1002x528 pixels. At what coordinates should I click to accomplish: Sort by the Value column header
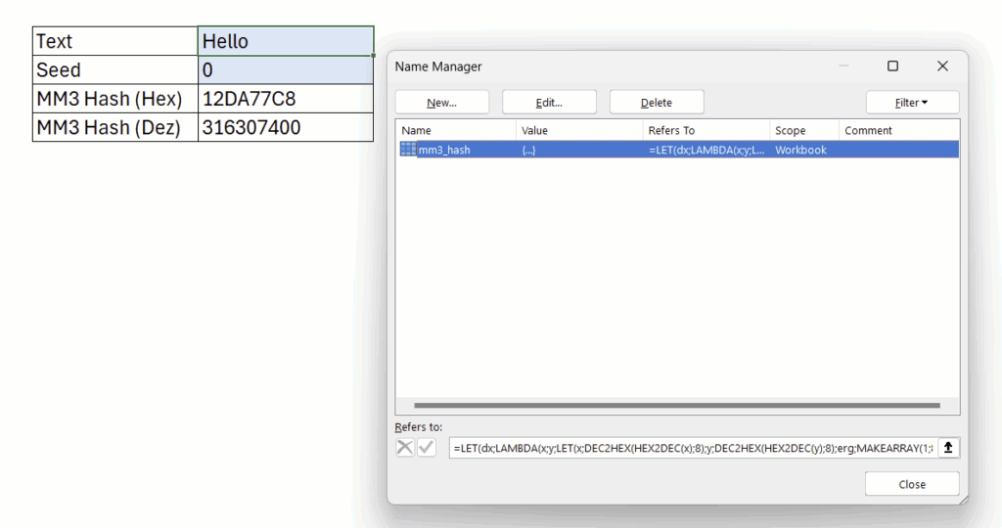pos(577,130)
